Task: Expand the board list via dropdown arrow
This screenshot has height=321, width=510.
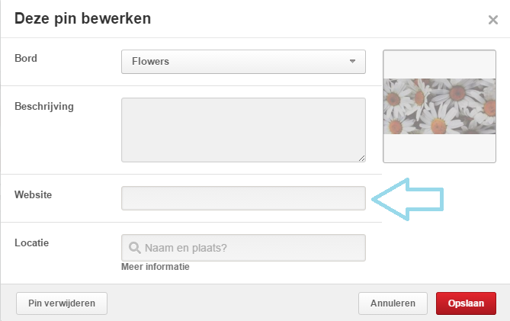Action: [352, 61]
